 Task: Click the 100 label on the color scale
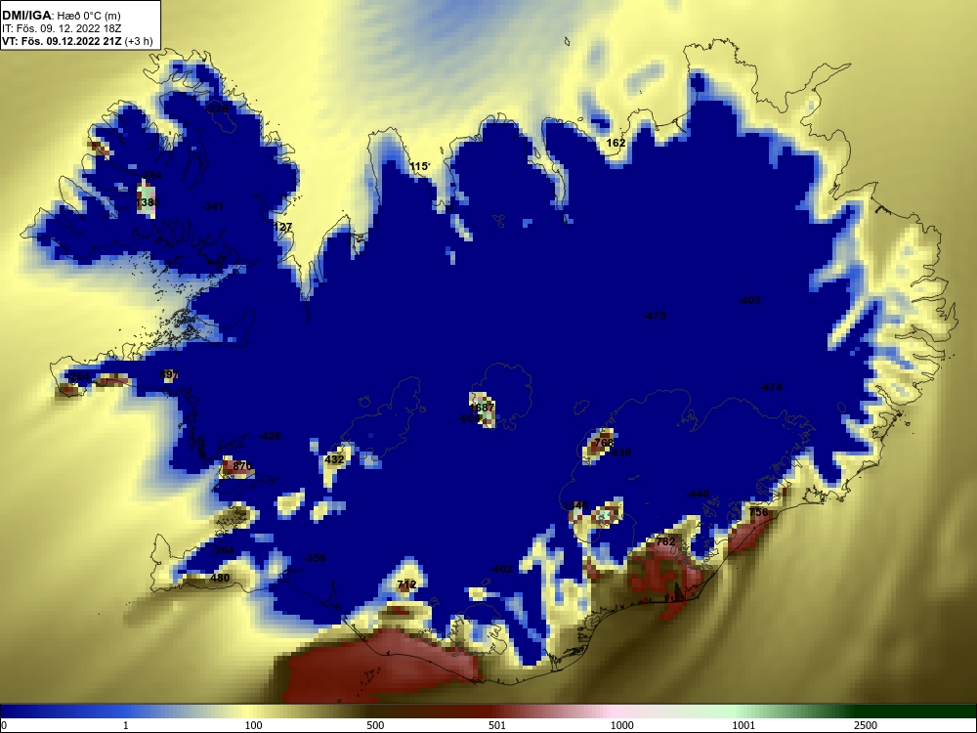(254, 725)
